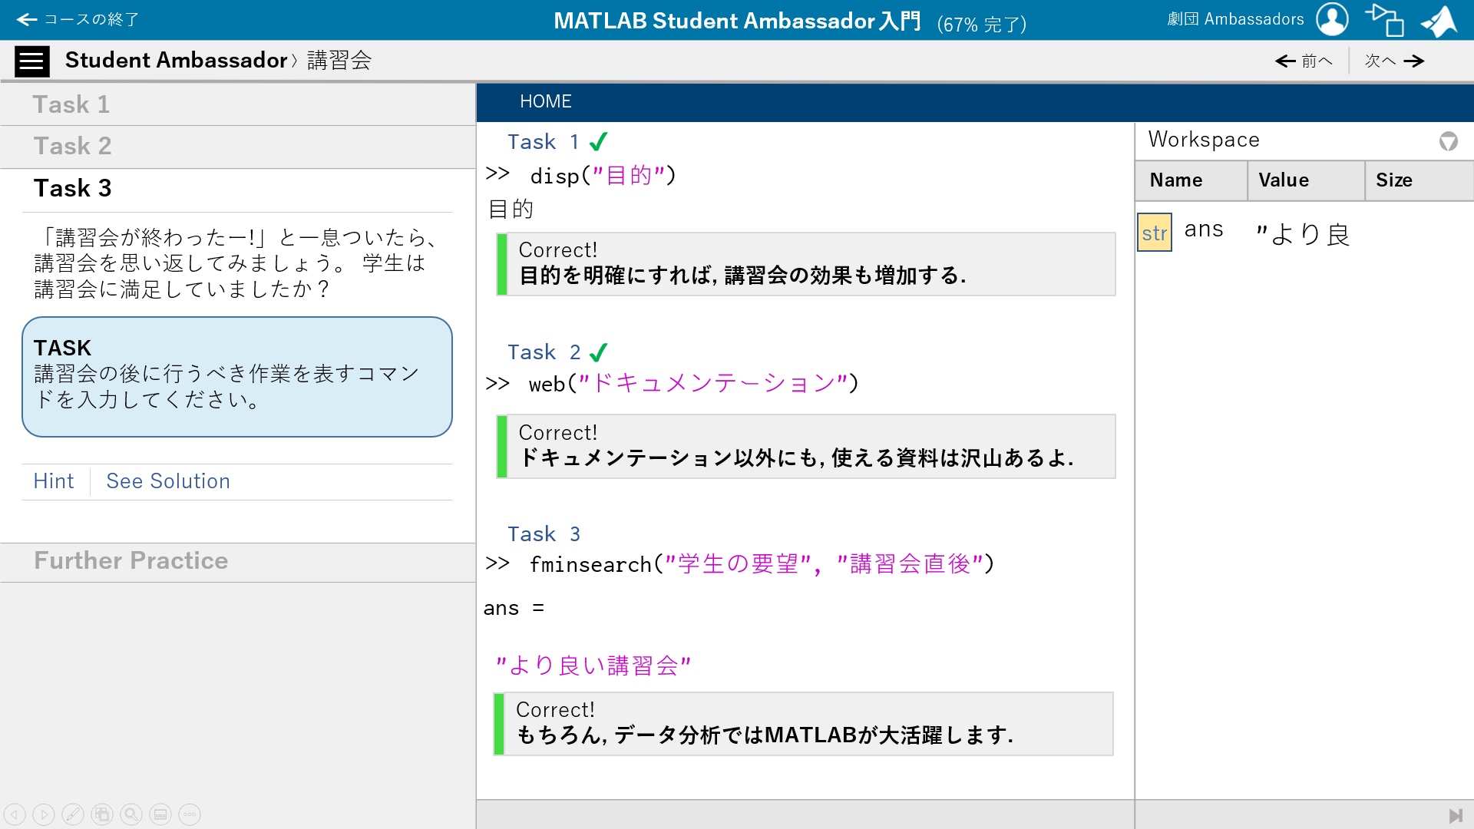1474x829 pixels.
Task: Click the See Solution link
Action: (x=168, y=481)
